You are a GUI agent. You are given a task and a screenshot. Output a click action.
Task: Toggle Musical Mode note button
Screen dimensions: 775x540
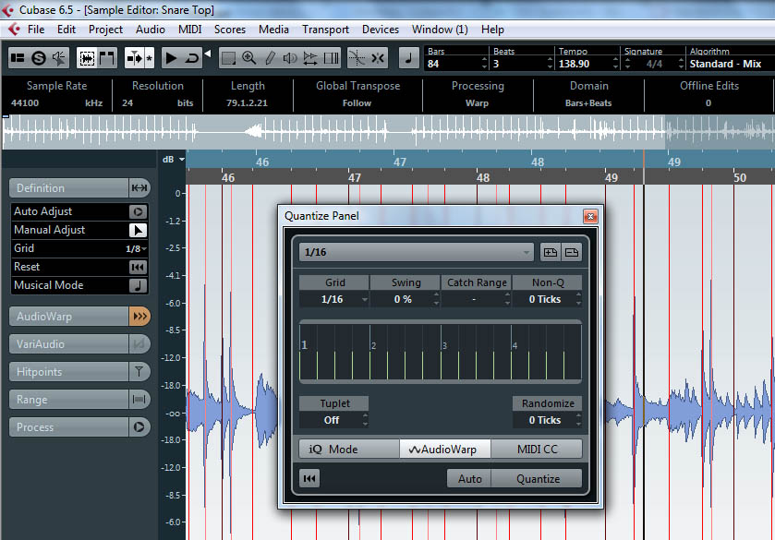coord(138,285)
